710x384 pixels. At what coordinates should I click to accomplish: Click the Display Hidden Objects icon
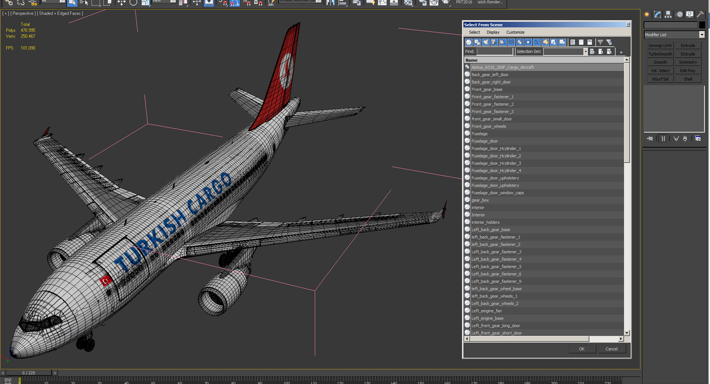tap(562, 42)
